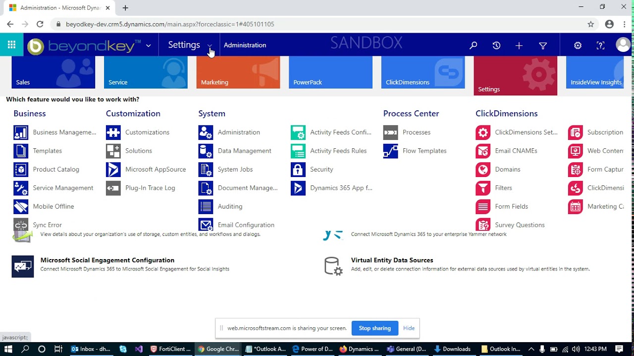The width and height of the screenshot is (634, 356).
Task: Click the Solutions icon
Action: click(x=113, y=151)
